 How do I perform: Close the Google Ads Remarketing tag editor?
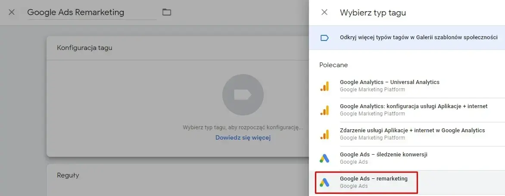12,12
